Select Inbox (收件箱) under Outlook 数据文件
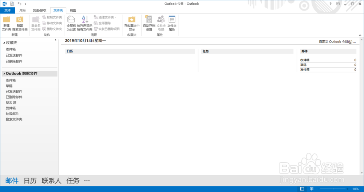This screenshot has width=364, height=192. tap(11, 80)
